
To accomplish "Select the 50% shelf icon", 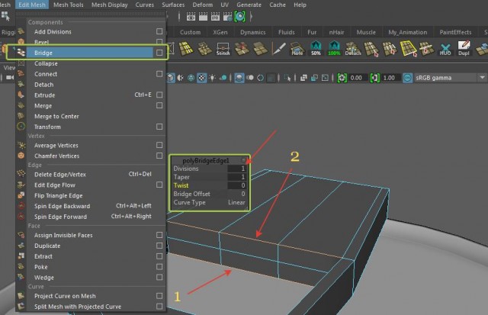I will tap(314, 49).
